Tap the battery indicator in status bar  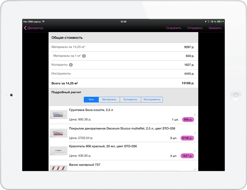point(220,22)
